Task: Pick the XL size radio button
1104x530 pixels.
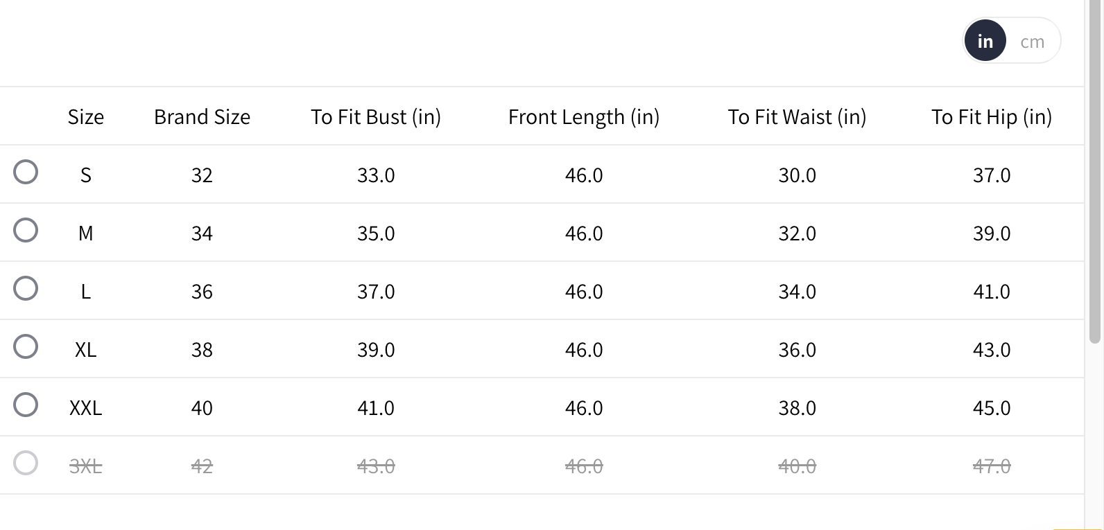Action: 26,346
